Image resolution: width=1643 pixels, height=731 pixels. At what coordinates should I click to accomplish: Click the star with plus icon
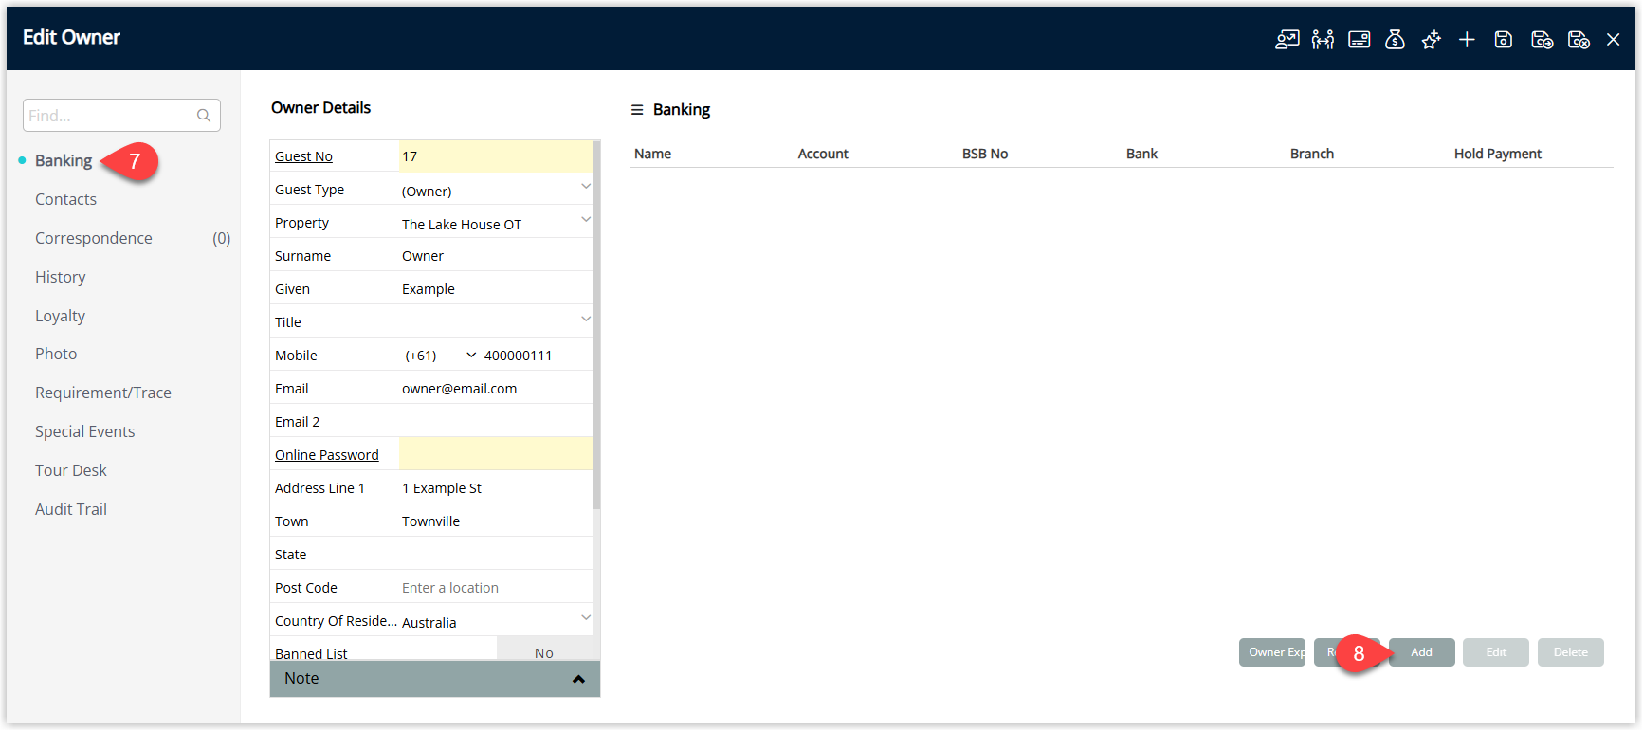pos(1431,40)
